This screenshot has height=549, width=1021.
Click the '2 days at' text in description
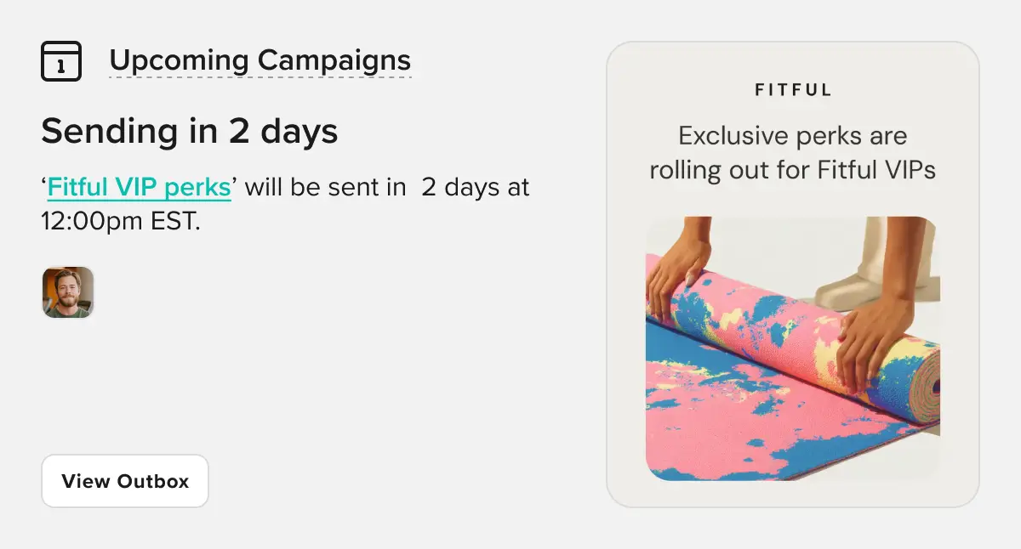(x=476, y=186)
